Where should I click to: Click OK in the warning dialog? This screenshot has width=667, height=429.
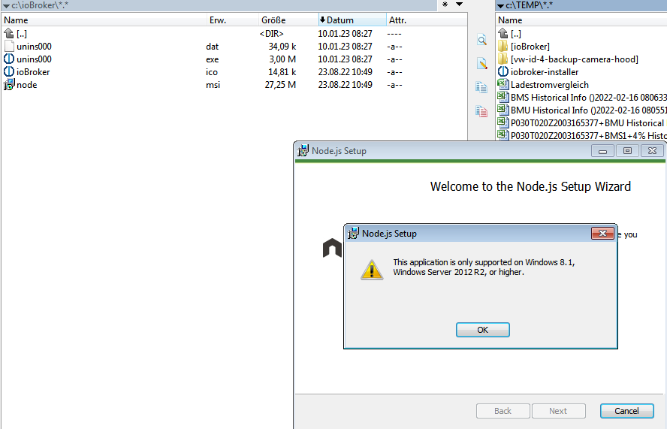483,330
